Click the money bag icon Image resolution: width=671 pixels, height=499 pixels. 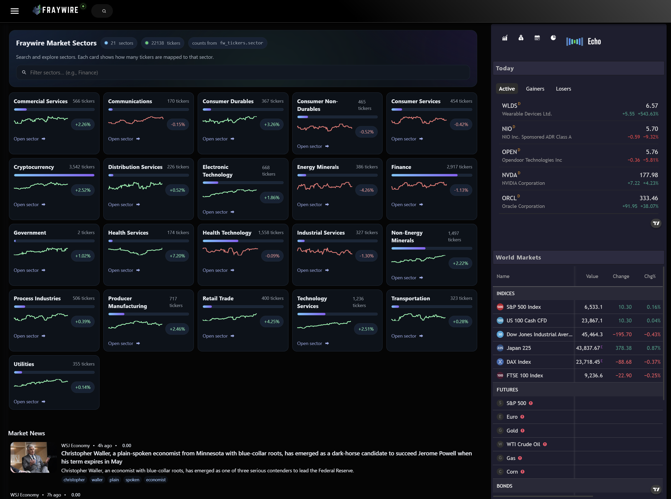[521, 38]
